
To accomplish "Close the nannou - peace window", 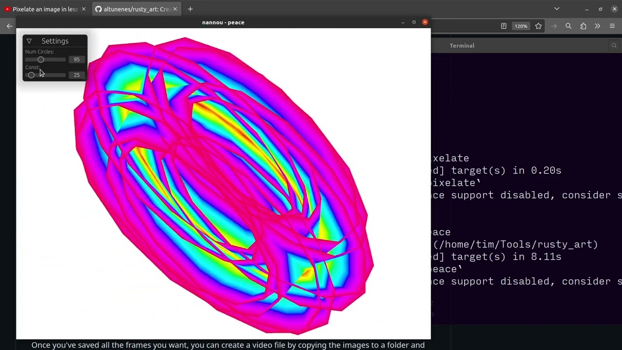I will click(x=425, y=22).
